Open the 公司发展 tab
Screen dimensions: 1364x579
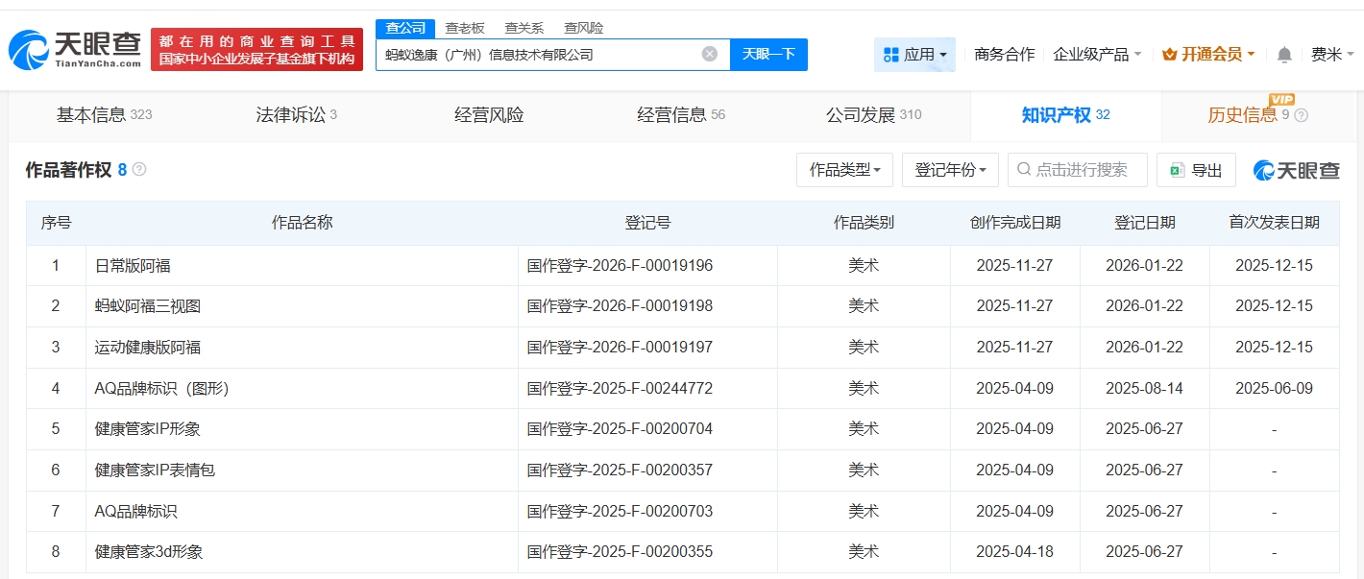(872, 115)
